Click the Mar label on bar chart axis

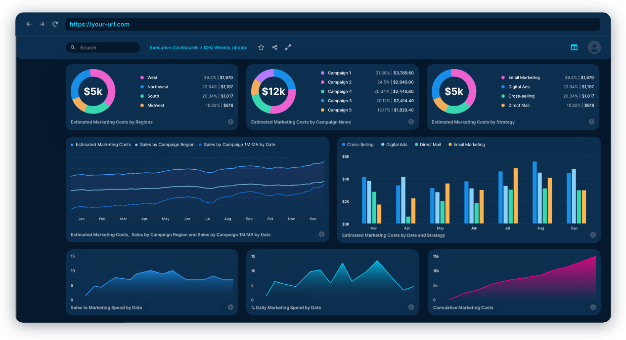coord(374,228)
